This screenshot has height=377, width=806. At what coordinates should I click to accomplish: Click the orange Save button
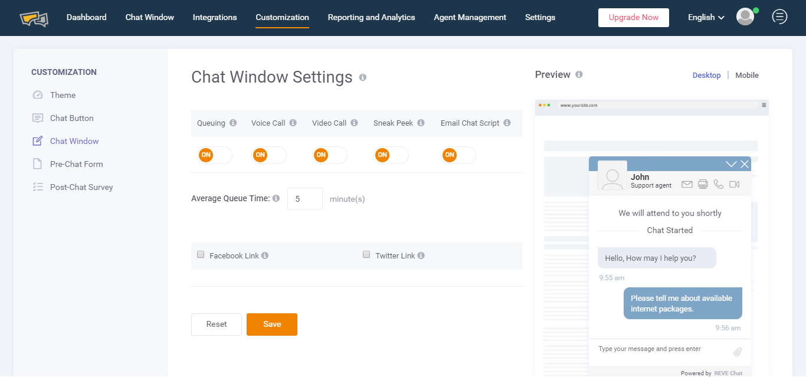coord(272,324)
